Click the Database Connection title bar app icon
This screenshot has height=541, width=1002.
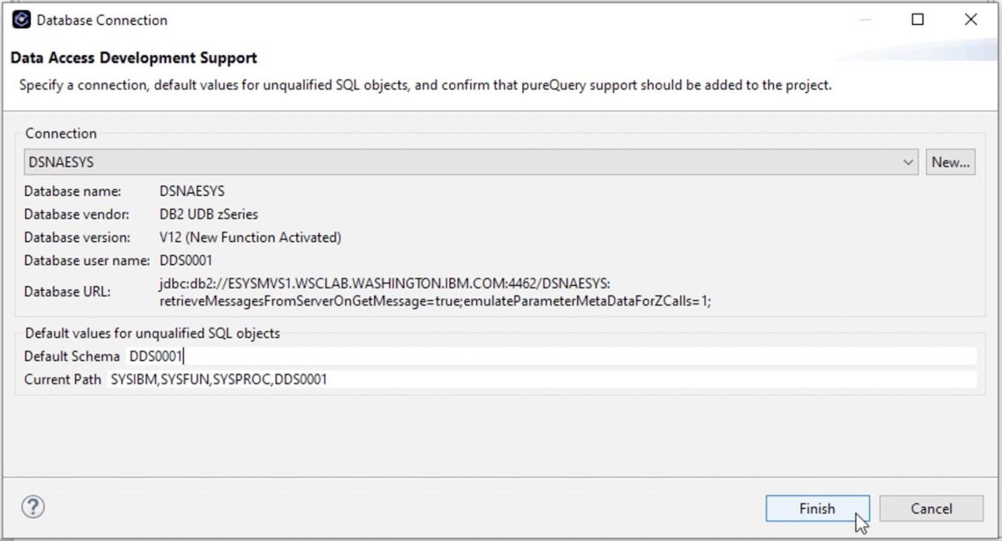click(x=22, y=20)
